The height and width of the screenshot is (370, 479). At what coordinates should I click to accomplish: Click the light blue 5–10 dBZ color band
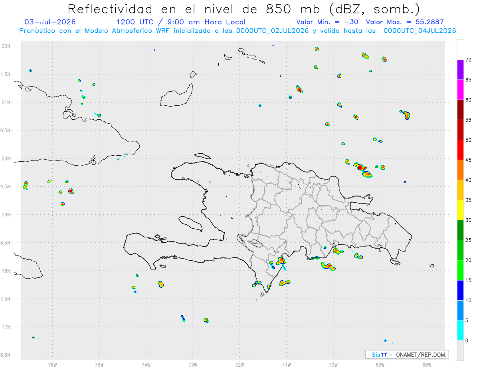pyautogui.click(x=460, y=310)
